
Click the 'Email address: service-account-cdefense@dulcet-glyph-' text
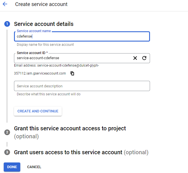point(57,65)
